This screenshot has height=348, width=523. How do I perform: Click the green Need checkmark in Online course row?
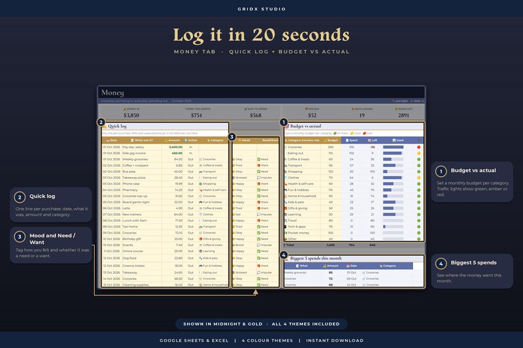pyautogui.click(x=258, y=251)
